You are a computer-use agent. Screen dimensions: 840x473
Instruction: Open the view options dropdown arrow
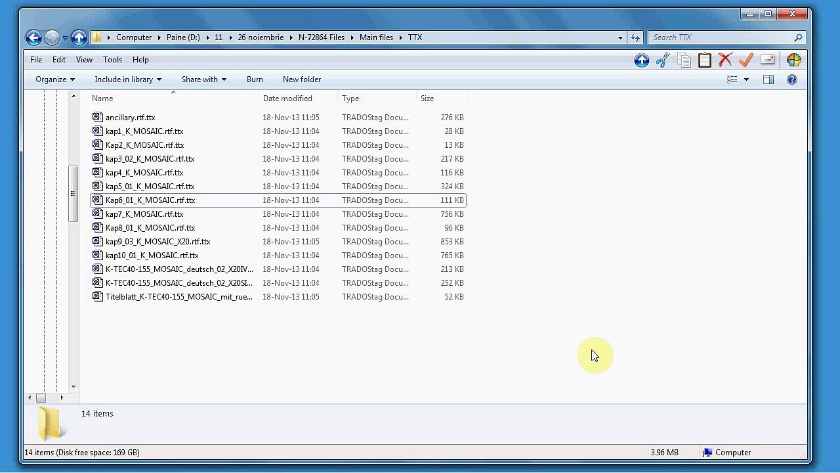[746, 79]
